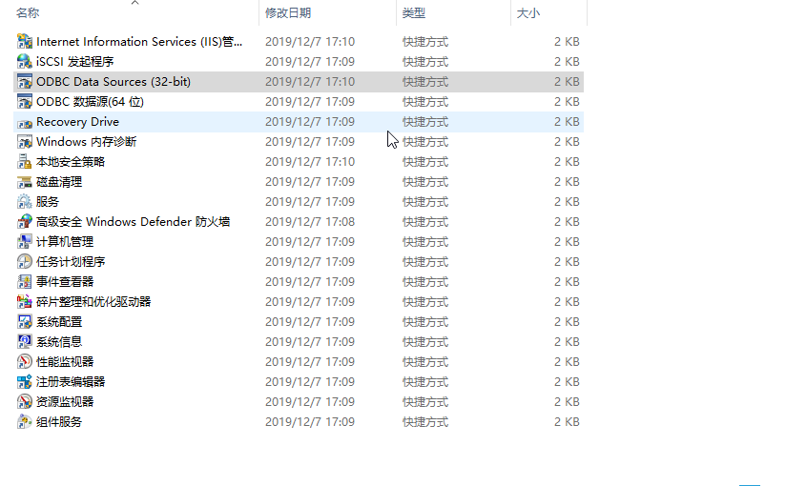Click the 计算机管理 icon
This screenshot has width=786, height=486.
[x=24, y=242]
